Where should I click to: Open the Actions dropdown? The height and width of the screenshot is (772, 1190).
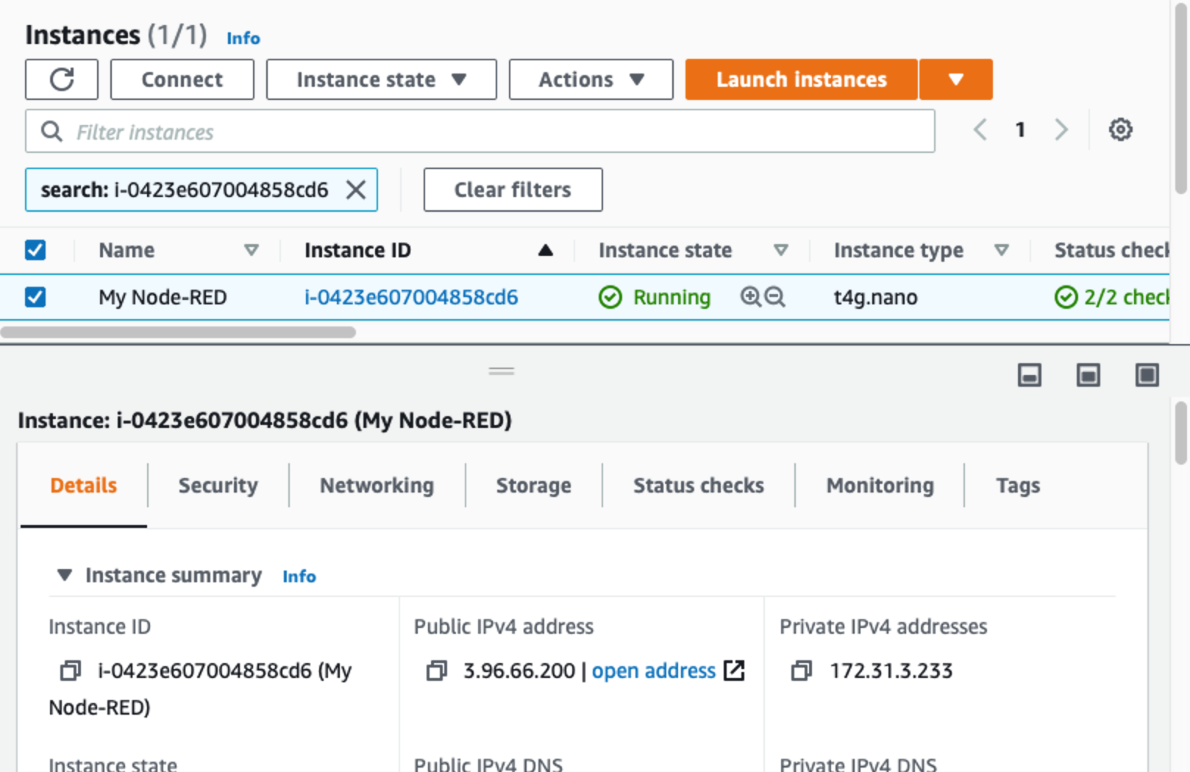coord(589,79)
